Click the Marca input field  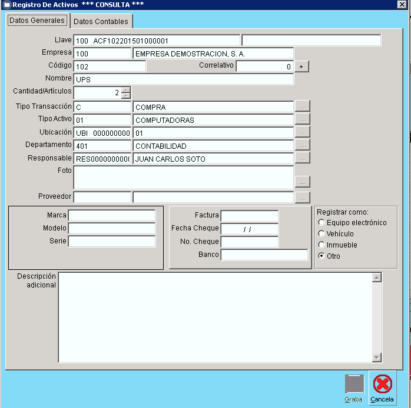[112, 216]
